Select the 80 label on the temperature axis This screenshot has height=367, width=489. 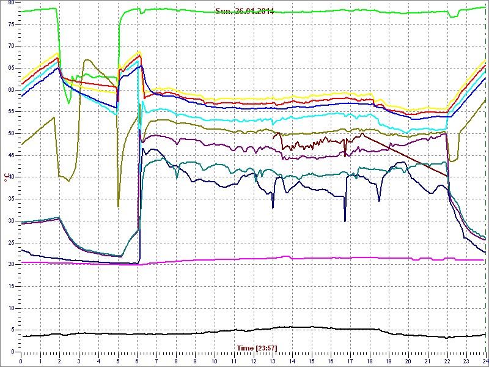(11, 2)
